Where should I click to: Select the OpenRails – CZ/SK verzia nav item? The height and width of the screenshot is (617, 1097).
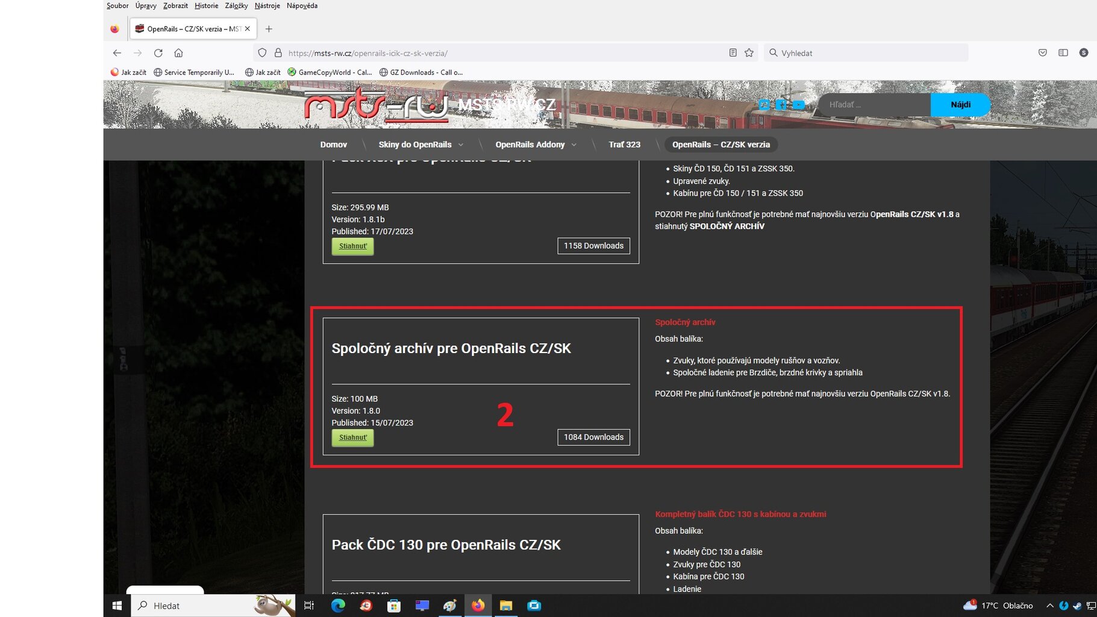click(721, 145)
